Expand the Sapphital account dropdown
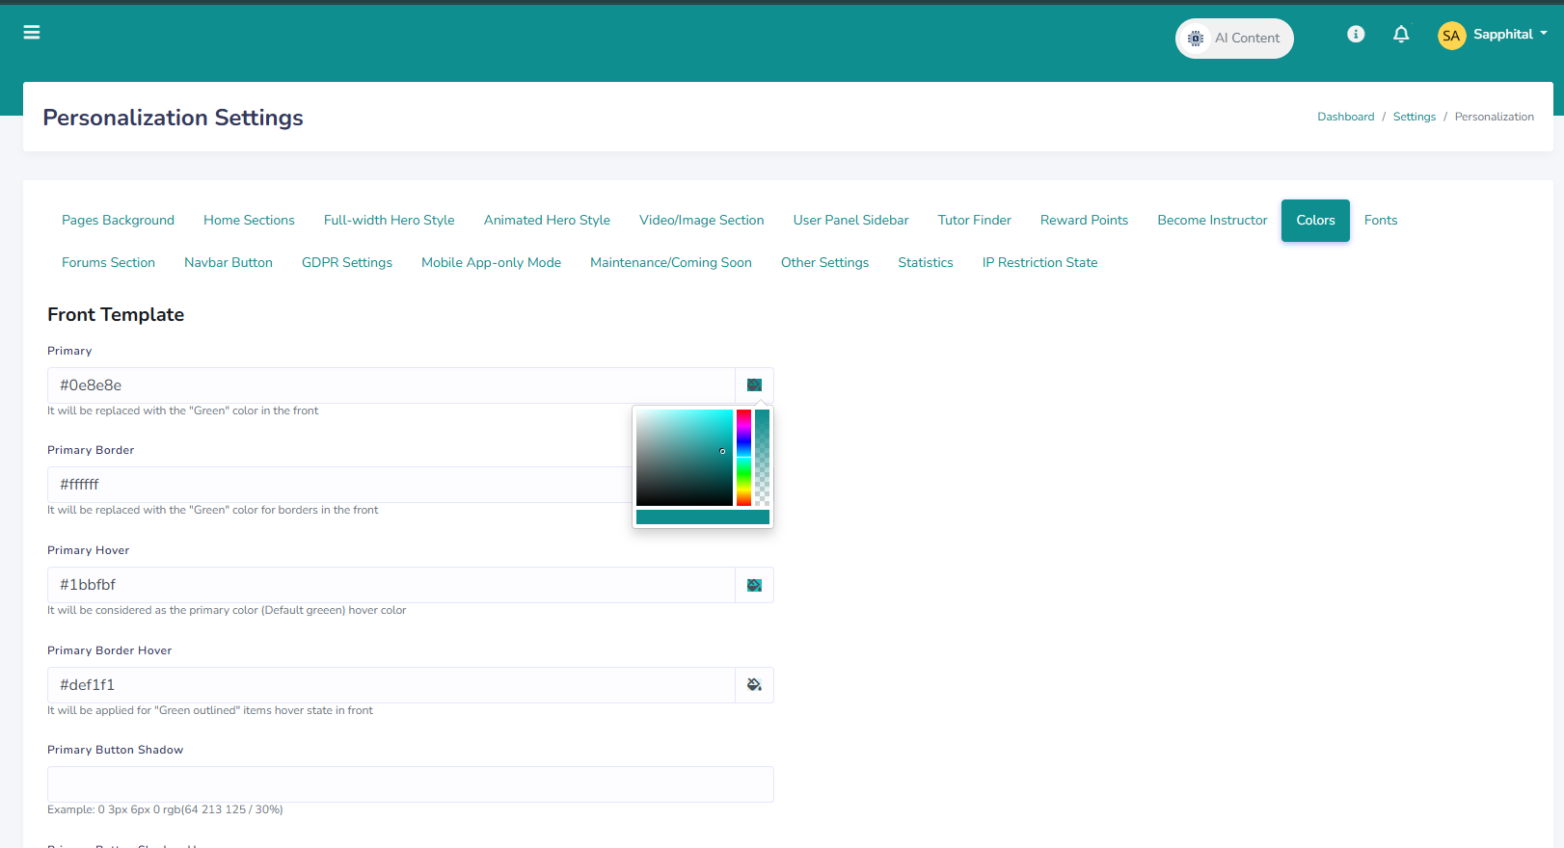This screenshot has width=1564, height=848. [x=1510, y=35]
